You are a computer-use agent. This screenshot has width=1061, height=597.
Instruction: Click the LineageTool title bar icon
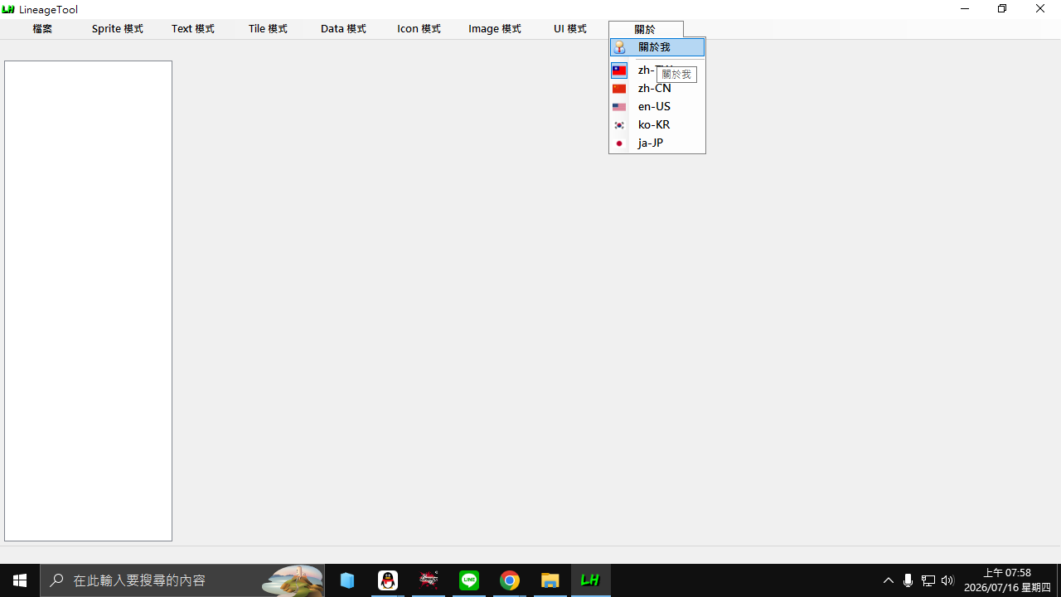point(8,9)
